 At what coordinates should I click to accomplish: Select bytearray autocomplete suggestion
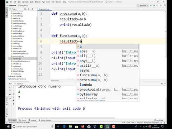[107, 94]
